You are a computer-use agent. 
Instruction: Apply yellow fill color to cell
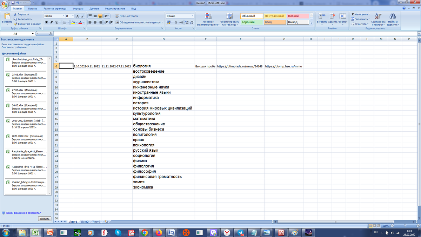click(x=73, y=22)
